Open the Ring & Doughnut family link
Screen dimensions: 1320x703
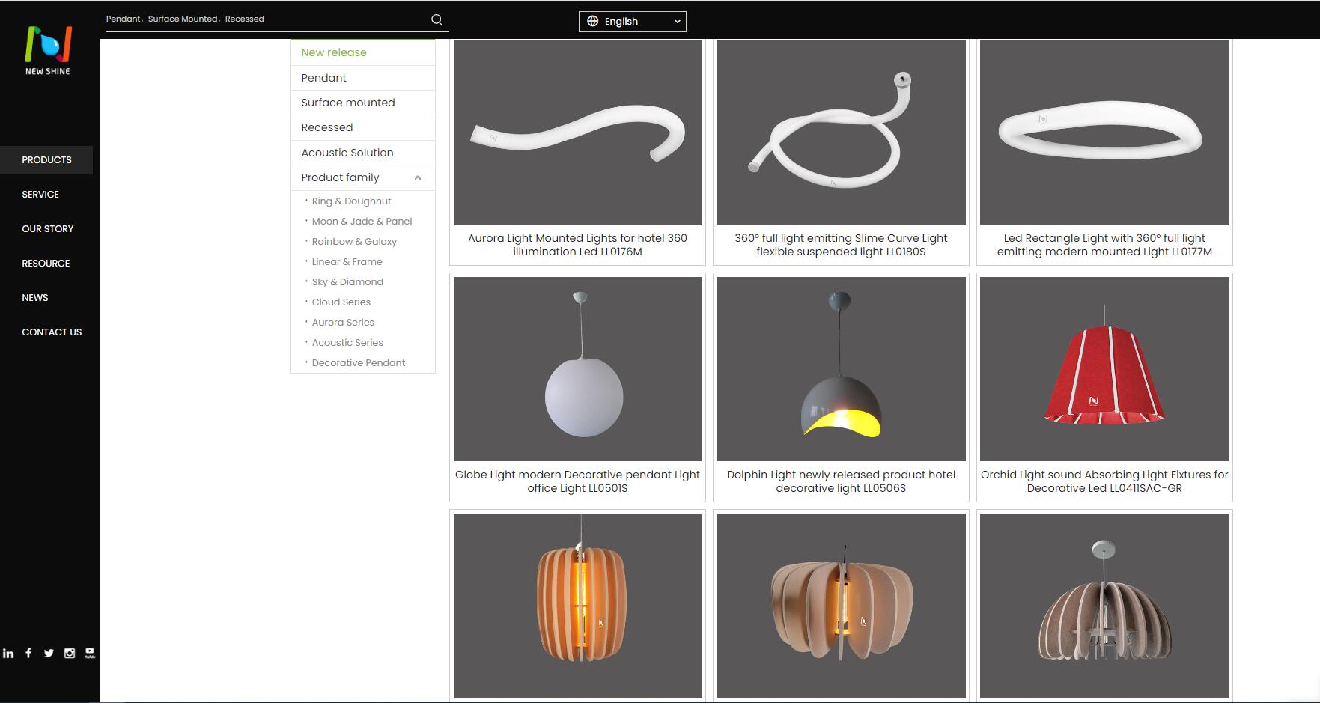351,201
